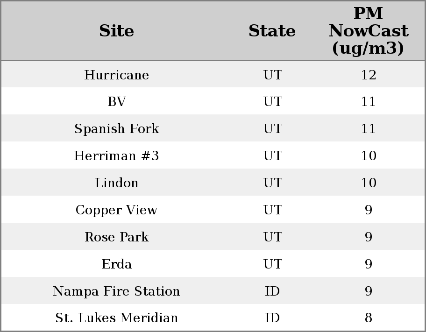The image size is (426, 332).
Task: Select the Nampa Fire Station cell
Action: point(116,291)
